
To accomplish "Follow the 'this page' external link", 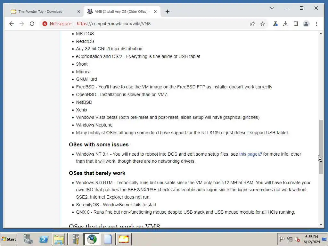I will pyautogui.click(x=250, y=154).
